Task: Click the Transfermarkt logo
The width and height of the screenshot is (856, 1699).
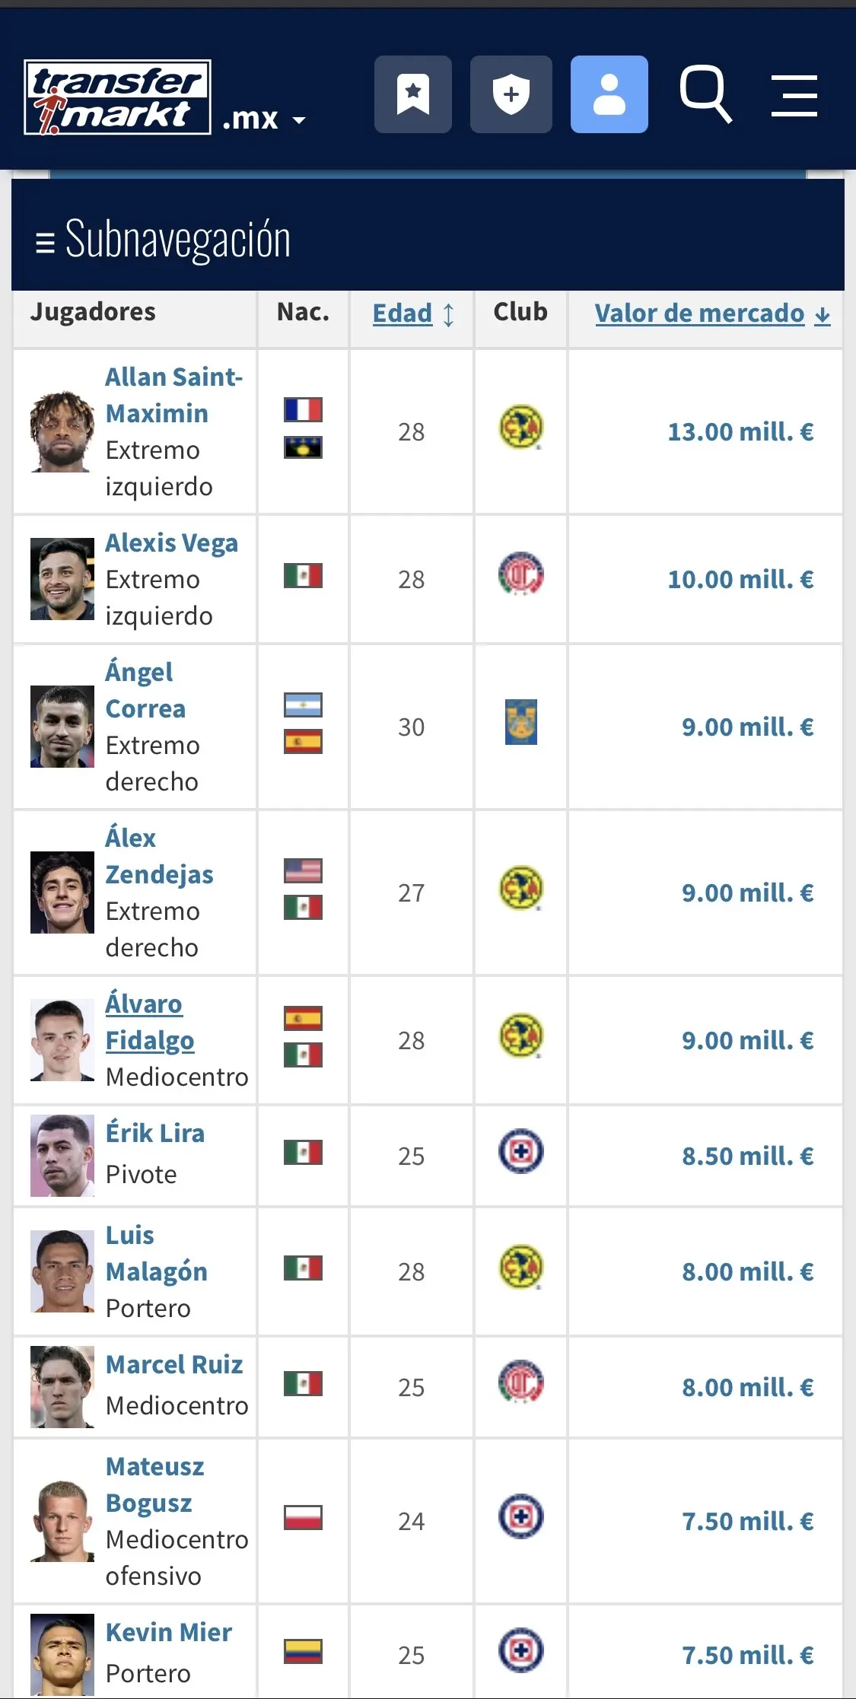Action: [x=116, y=94]
